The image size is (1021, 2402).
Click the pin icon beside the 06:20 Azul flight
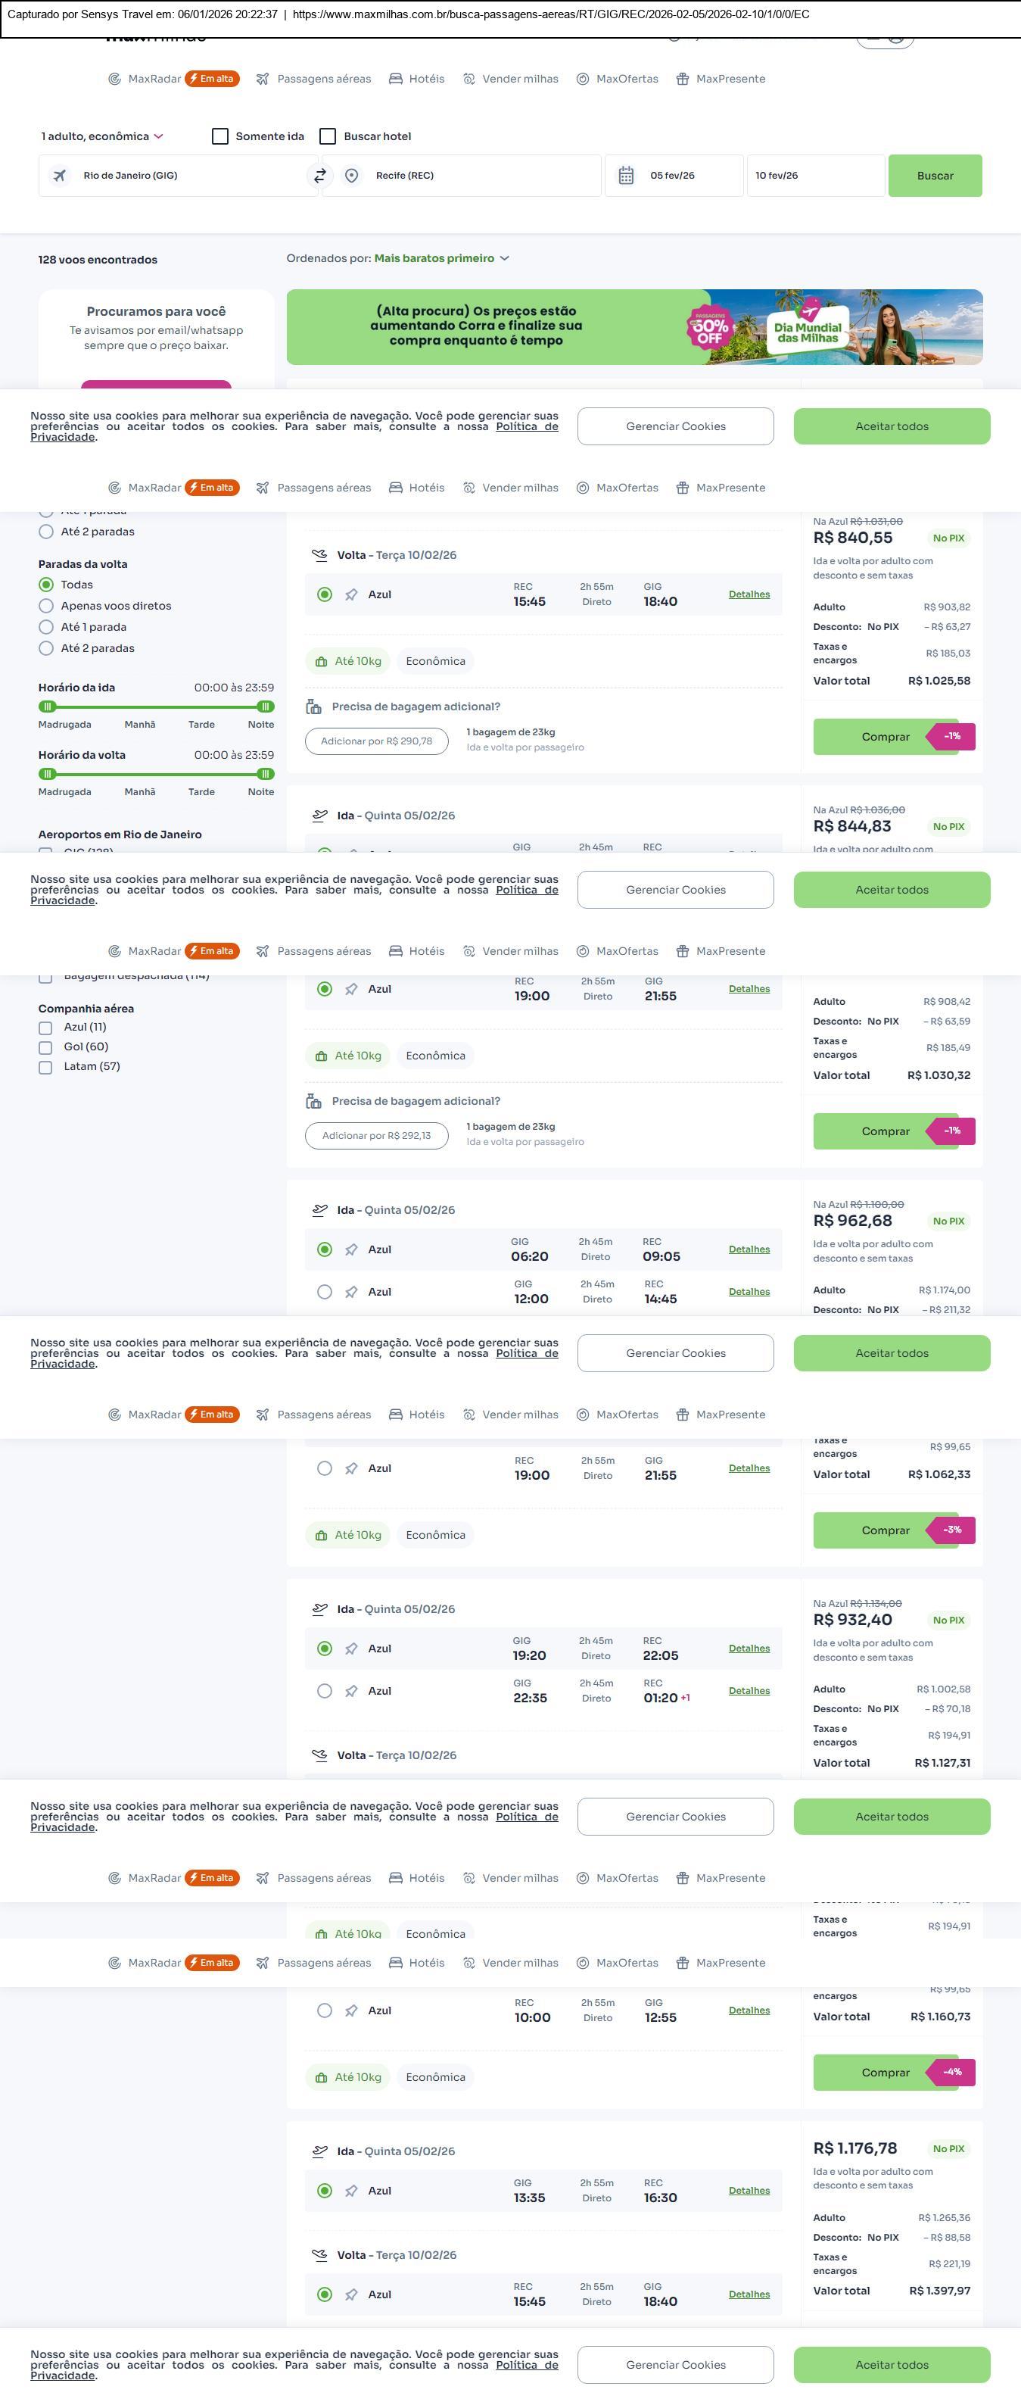[x=351, y=1249]
